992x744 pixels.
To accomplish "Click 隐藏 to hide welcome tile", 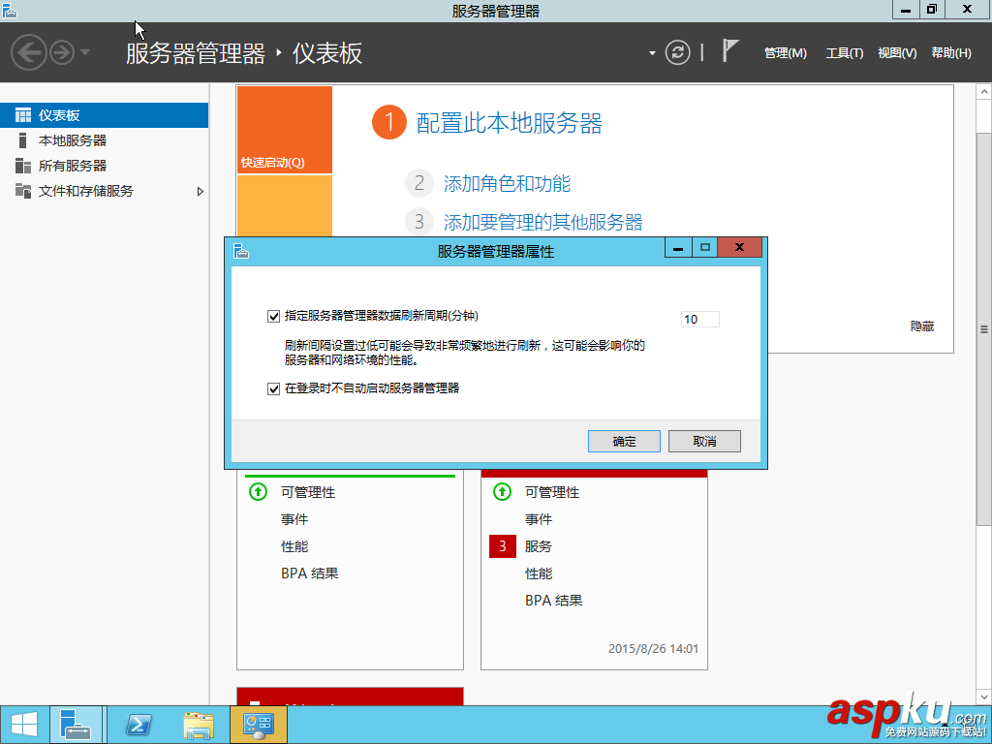I will (x=922, y=326).
